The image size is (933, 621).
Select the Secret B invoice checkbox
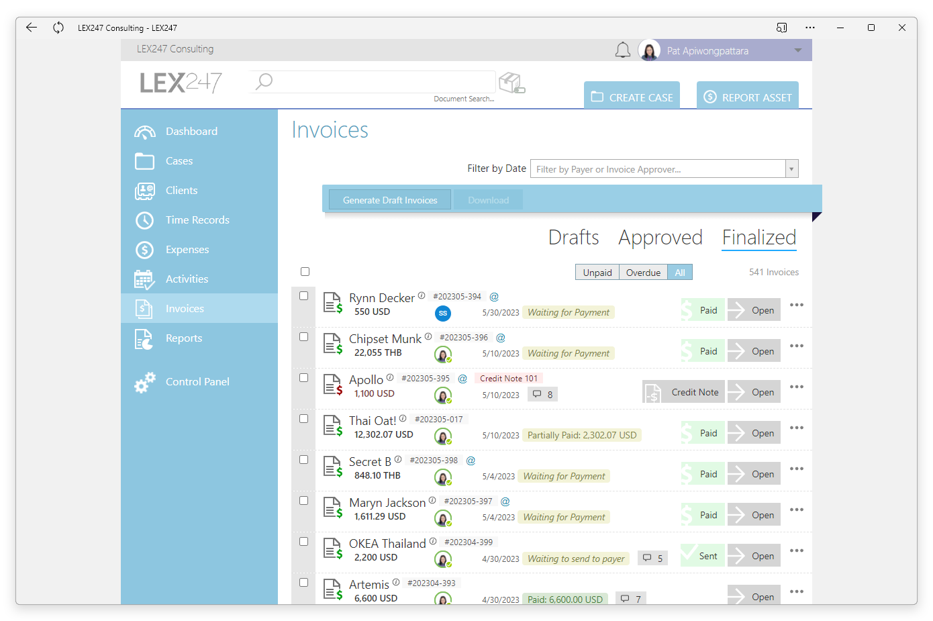(303, 460)
